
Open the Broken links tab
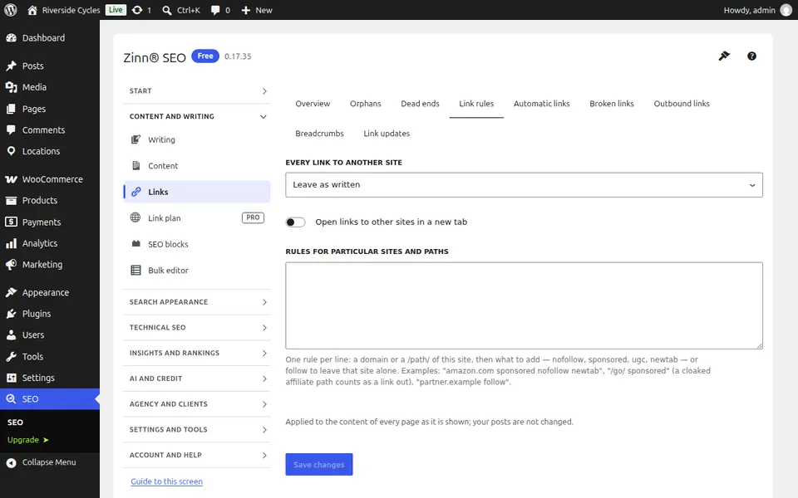[612, 104]
